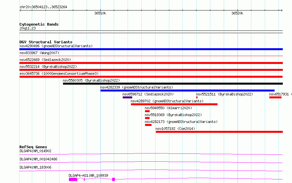The width and height of the screenshot is (292, 183).
Task: Select the black nsv5560305 variant bar
Action: pos(173,84)
